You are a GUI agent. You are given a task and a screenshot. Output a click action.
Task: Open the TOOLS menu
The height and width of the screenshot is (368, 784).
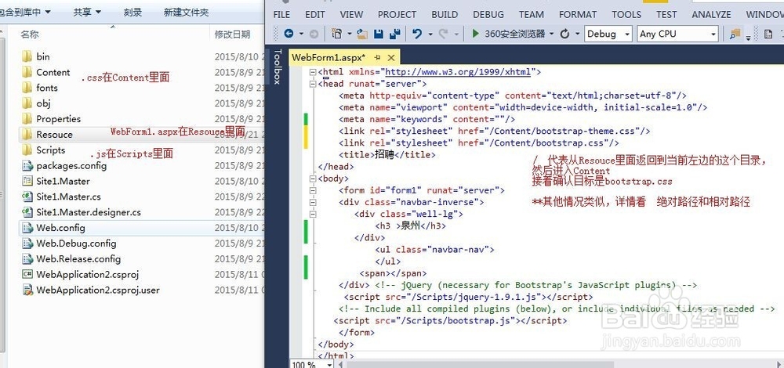pos(626,14)
